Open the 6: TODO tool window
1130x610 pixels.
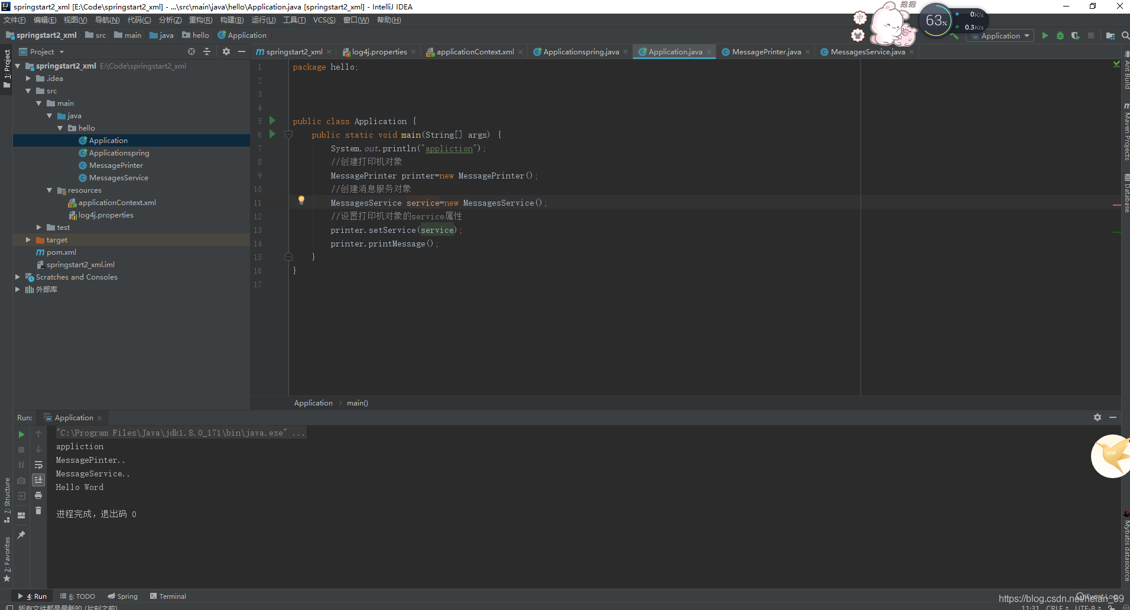(x=77, y=596)
